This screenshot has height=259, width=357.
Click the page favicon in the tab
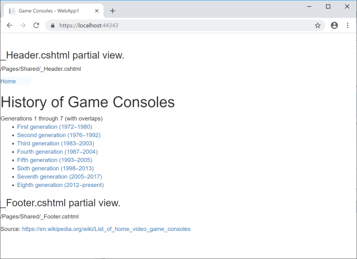pyautogui.click(x=12, y=11)
